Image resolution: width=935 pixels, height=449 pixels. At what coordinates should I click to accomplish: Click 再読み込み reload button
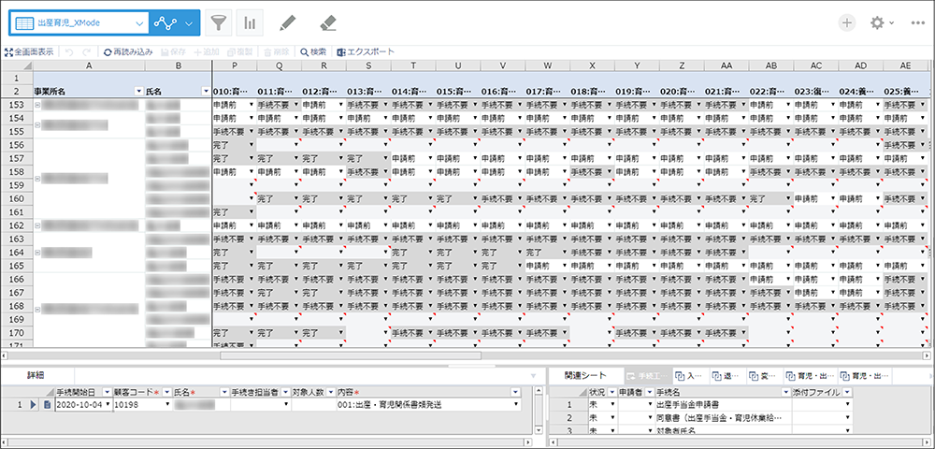point(128,51)
